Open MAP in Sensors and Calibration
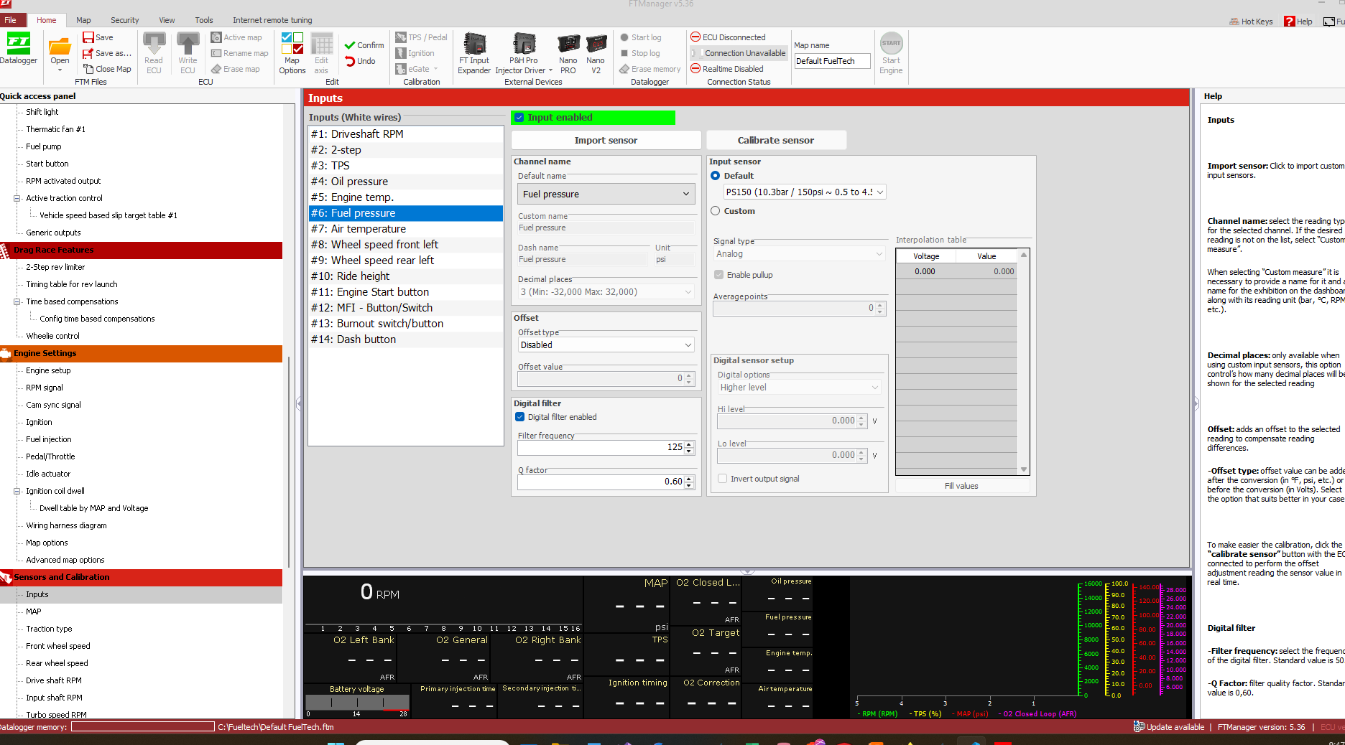 click(34, 612)
